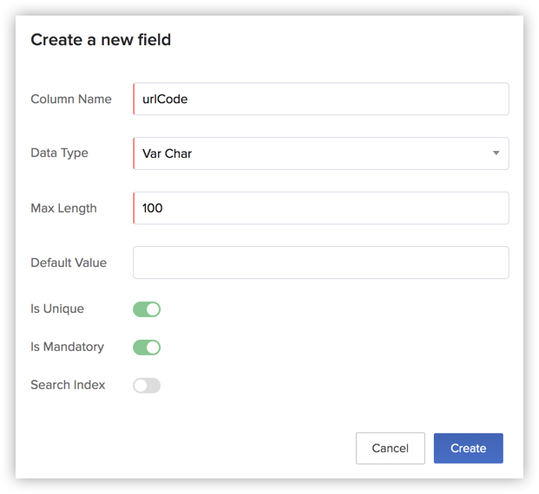Place cursor on the urlCode text
Screen dimensions: 539x494
tap(165, 99)
